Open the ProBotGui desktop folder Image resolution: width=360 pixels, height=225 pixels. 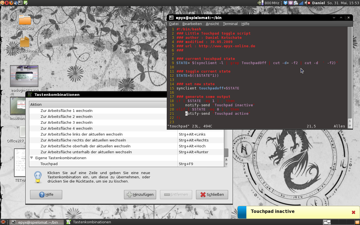25,20
